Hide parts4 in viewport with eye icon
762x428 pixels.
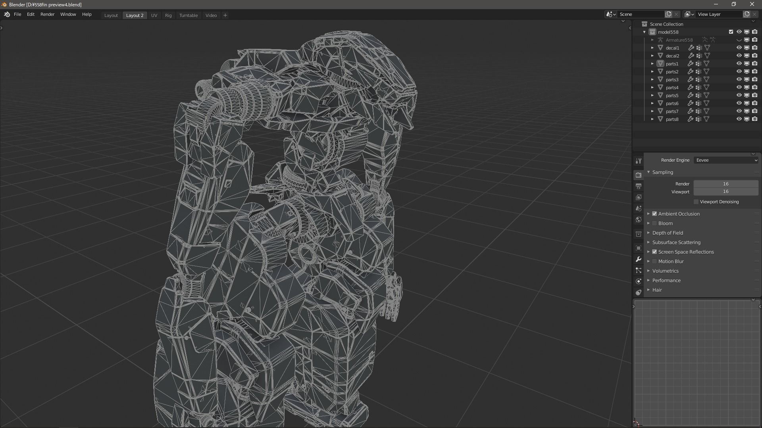739,88
